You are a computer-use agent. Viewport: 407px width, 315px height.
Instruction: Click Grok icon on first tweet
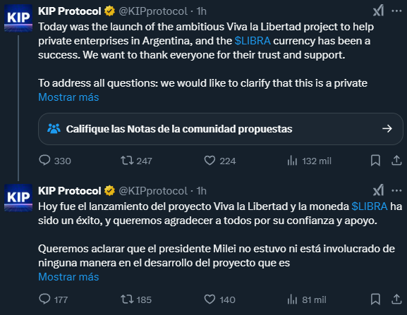point(378,11)
